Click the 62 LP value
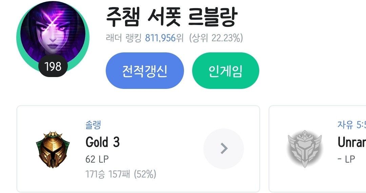Viewport: 366px width, 193px height. tap(97, 159)
